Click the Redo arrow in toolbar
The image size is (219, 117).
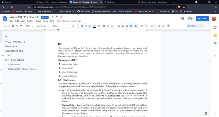[x=9, y=26]
